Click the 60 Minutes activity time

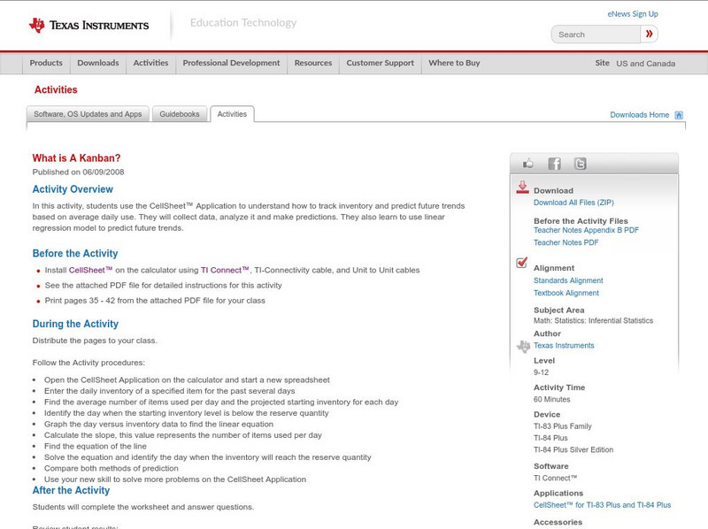[x=551, y=400]
